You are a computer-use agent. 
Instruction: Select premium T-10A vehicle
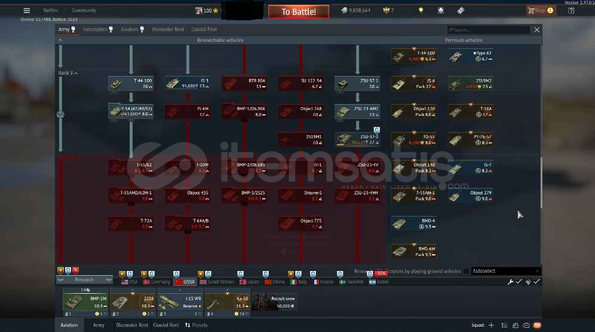tap(471, 111)
